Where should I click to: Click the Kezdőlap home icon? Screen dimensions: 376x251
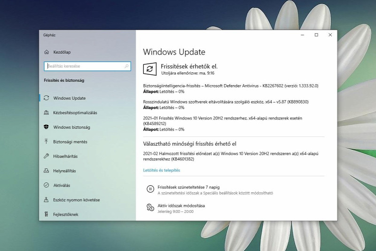[47, 52]
